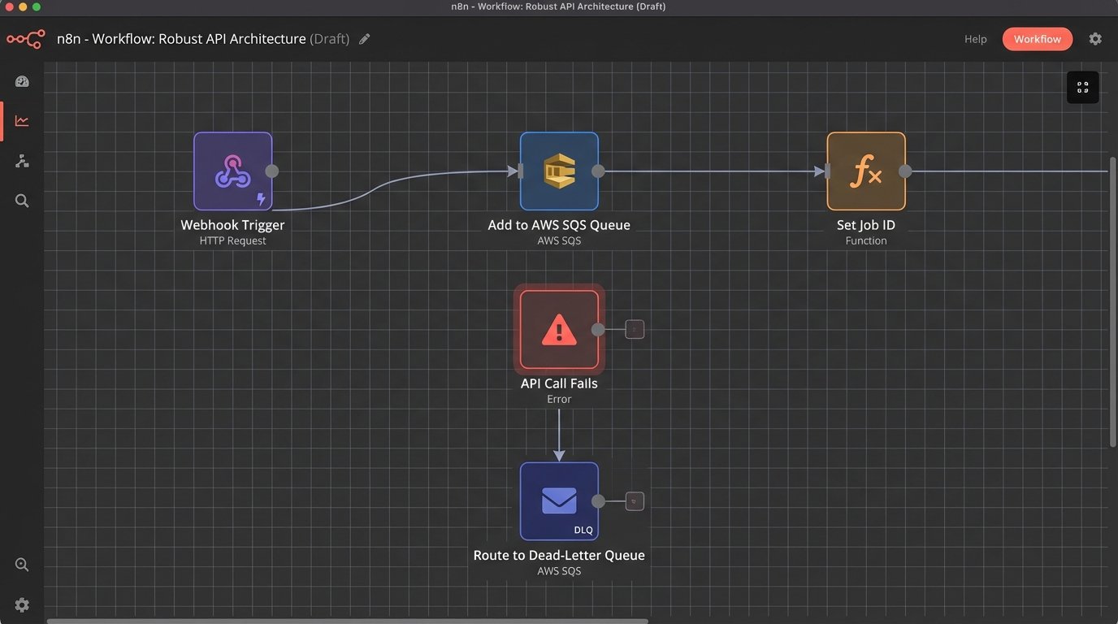
Task: Click the n8n logo in header
Action: point(25,39)
